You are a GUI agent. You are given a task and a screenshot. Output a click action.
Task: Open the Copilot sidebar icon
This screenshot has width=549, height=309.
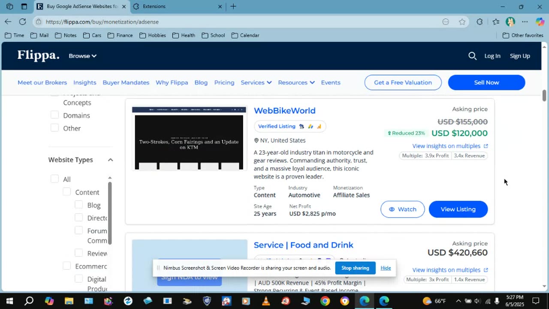[540, 22]
